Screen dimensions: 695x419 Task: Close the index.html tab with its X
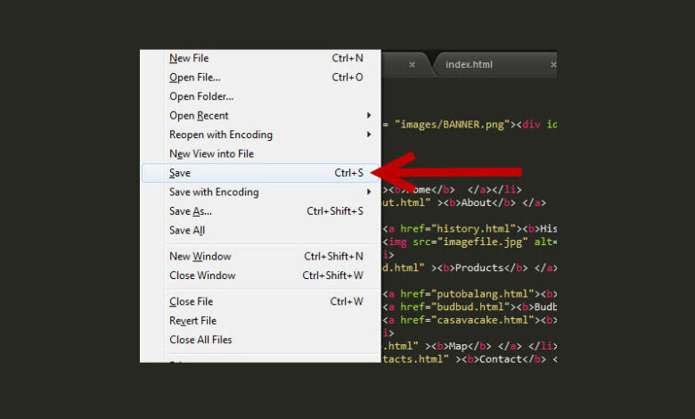552,64
